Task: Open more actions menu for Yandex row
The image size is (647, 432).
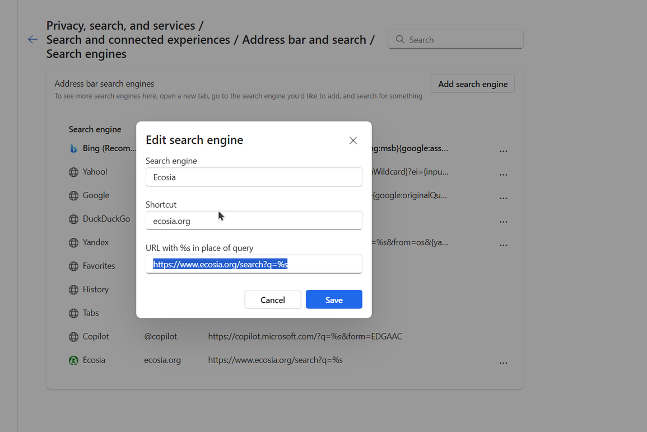Action: [x=503, y=245]
